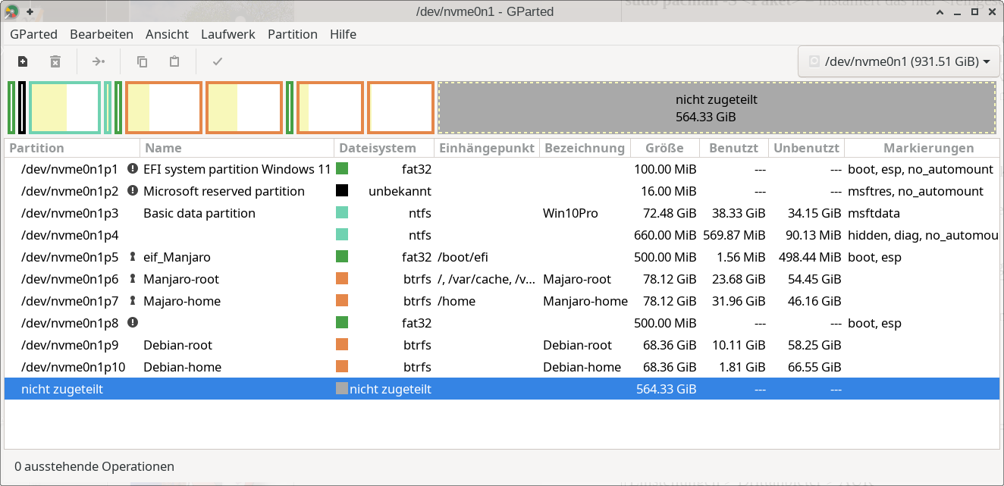This screenshot has height=486, width=1004.
Task: Sort by Partition column header
Action: tap(72, 148)
